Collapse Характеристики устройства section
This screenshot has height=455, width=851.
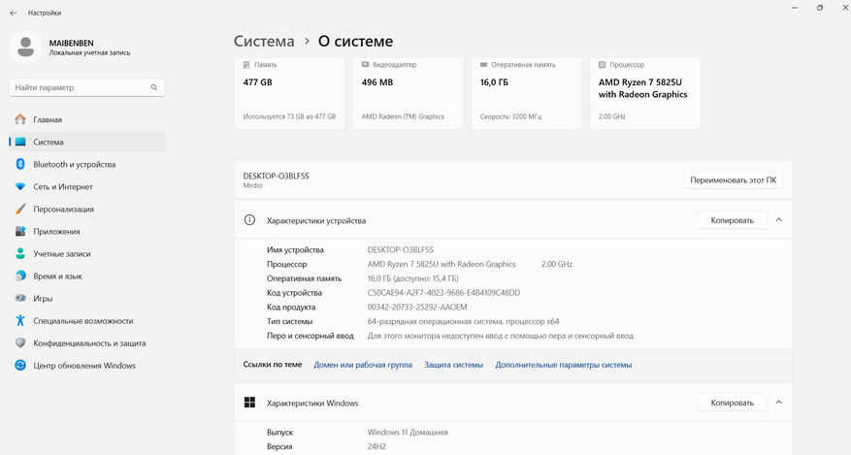[x=778, y=220]
